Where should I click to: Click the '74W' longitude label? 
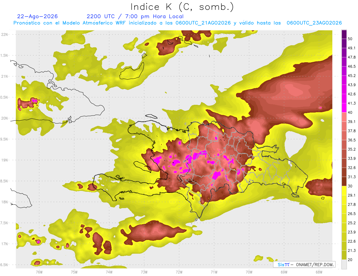coord(109,272)
